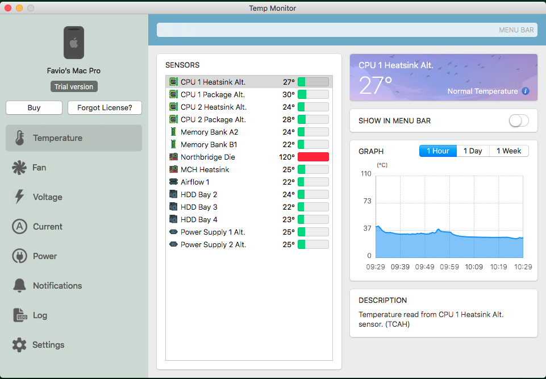Click the circled A Current icon
The height and width of the screenshot is (379, 546).
pyautogui.click(x=19, y=226)
